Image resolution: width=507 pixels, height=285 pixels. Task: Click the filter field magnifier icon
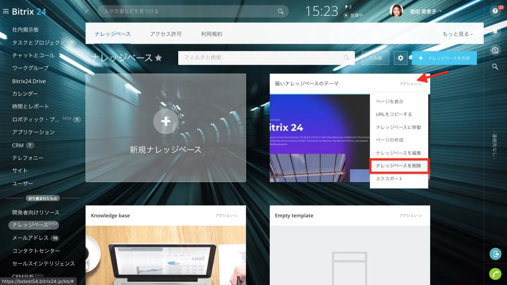[x=346, y=57]
